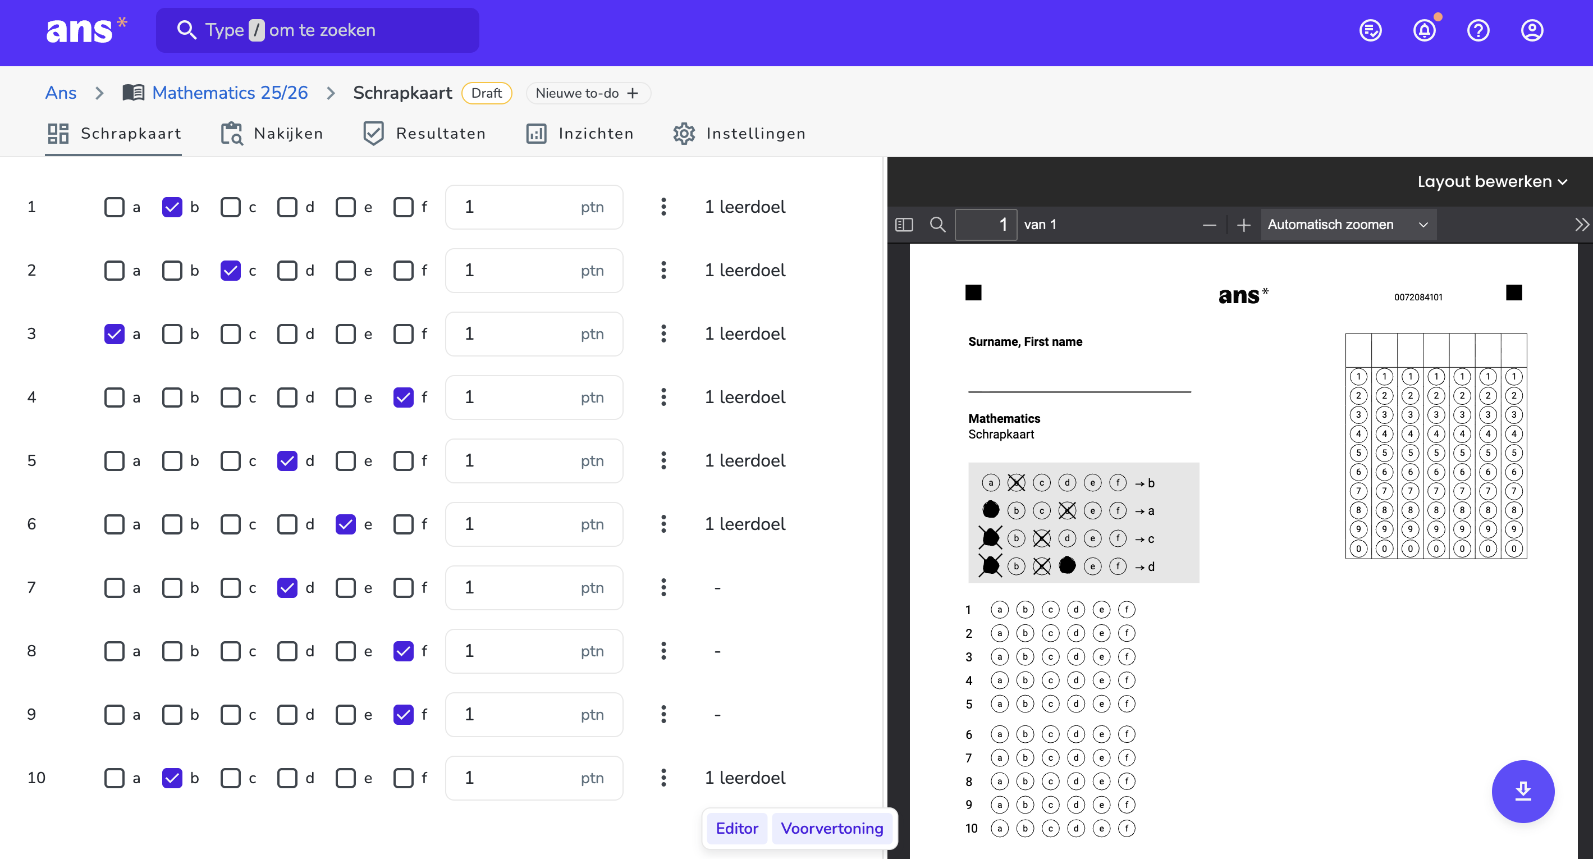Open the tasks checklist icon in header
Viewport: 1593px width, 859px height.
point(1370,30)
